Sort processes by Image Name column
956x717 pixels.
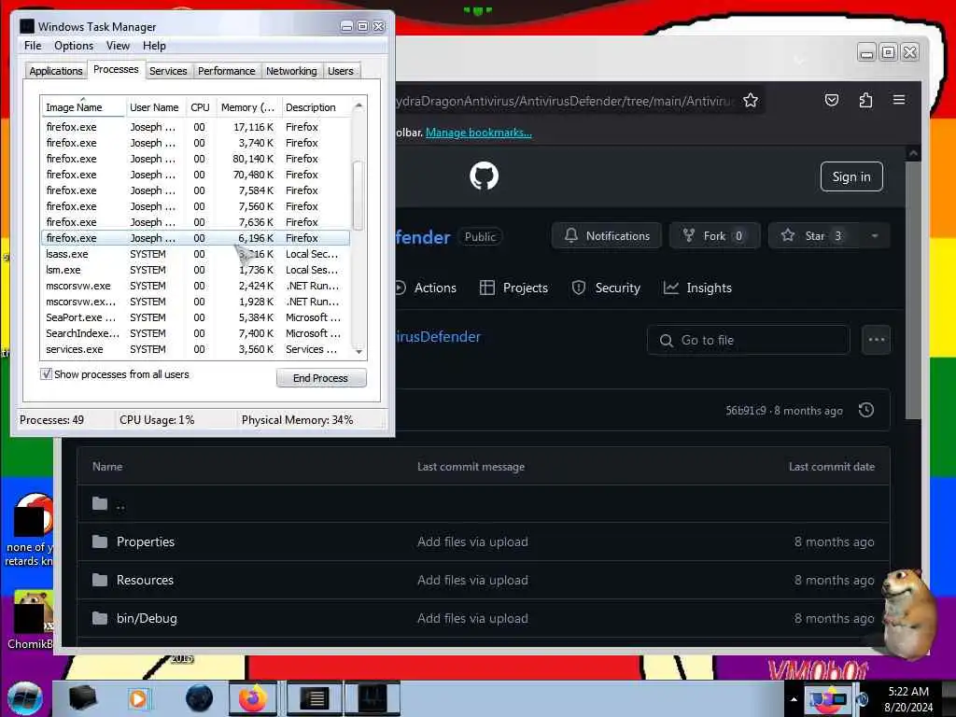tap(83, 107)
